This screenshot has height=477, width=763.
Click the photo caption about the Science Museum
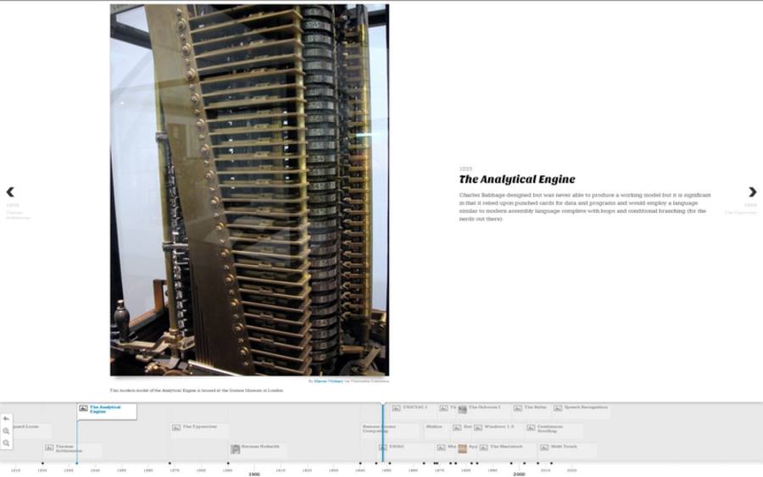pos(197,391)
